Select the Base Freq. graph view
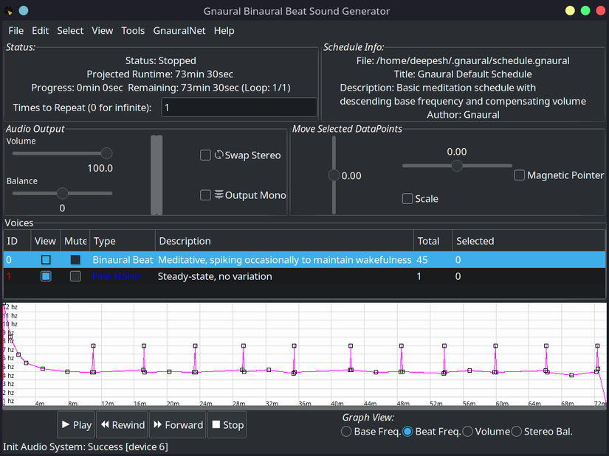Viewport: 609px width, 456px height. pos(346,431)
